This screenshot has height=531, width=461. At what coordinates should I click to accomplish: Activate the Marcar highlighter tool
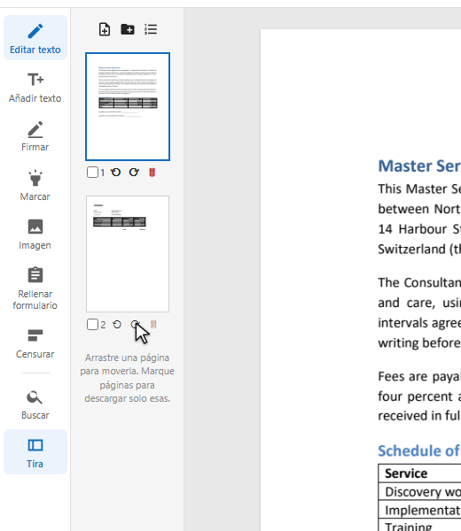[35, 185]
